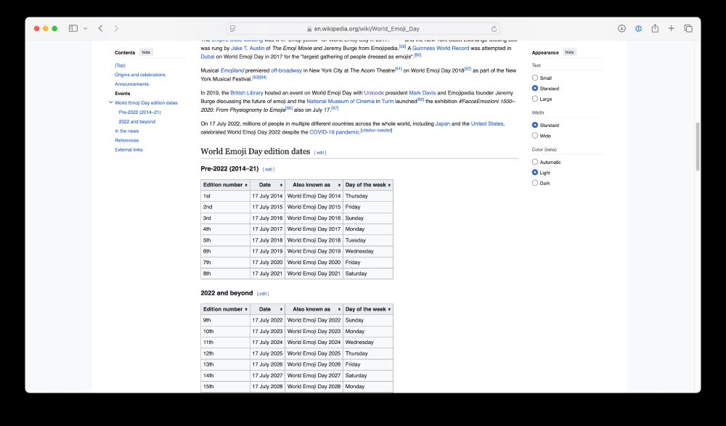Select Automatic color mode

(x=535, y=162)
